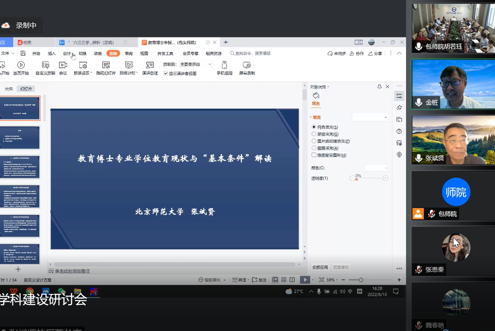Toggle 显示演讲者视图 checkbox

coord(166,73)
